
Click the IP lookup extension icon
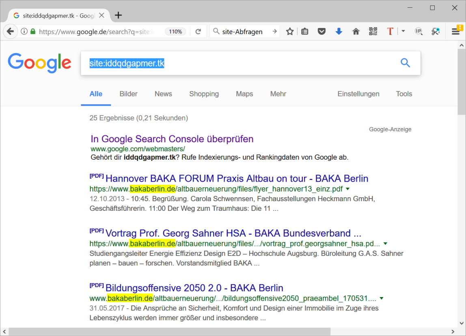419,32
